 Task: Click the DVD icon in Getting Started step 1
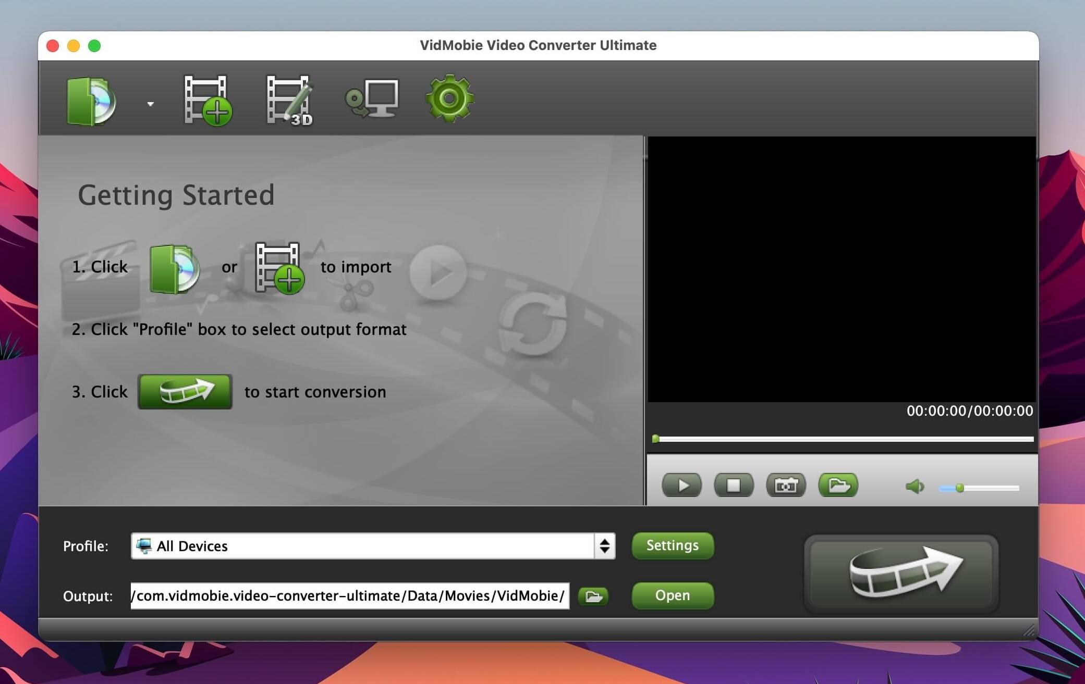[174, 268]
